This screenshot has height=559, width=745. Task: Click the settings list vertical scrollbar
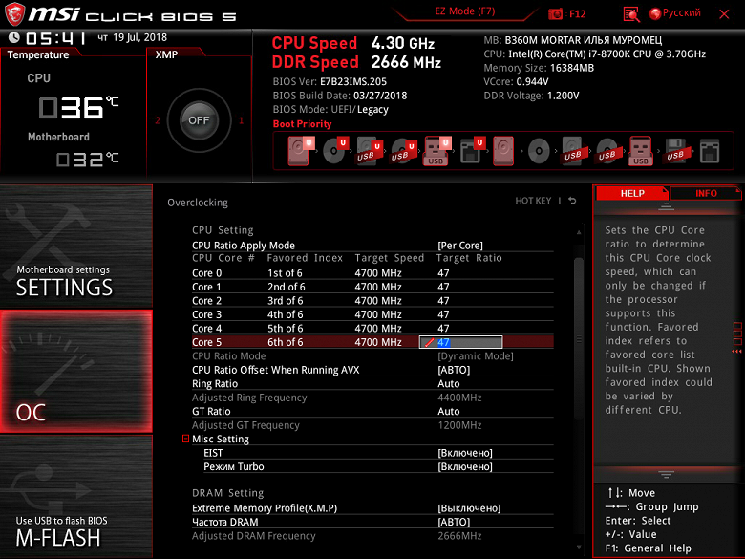pyautogui.click(x=578, y=338)
